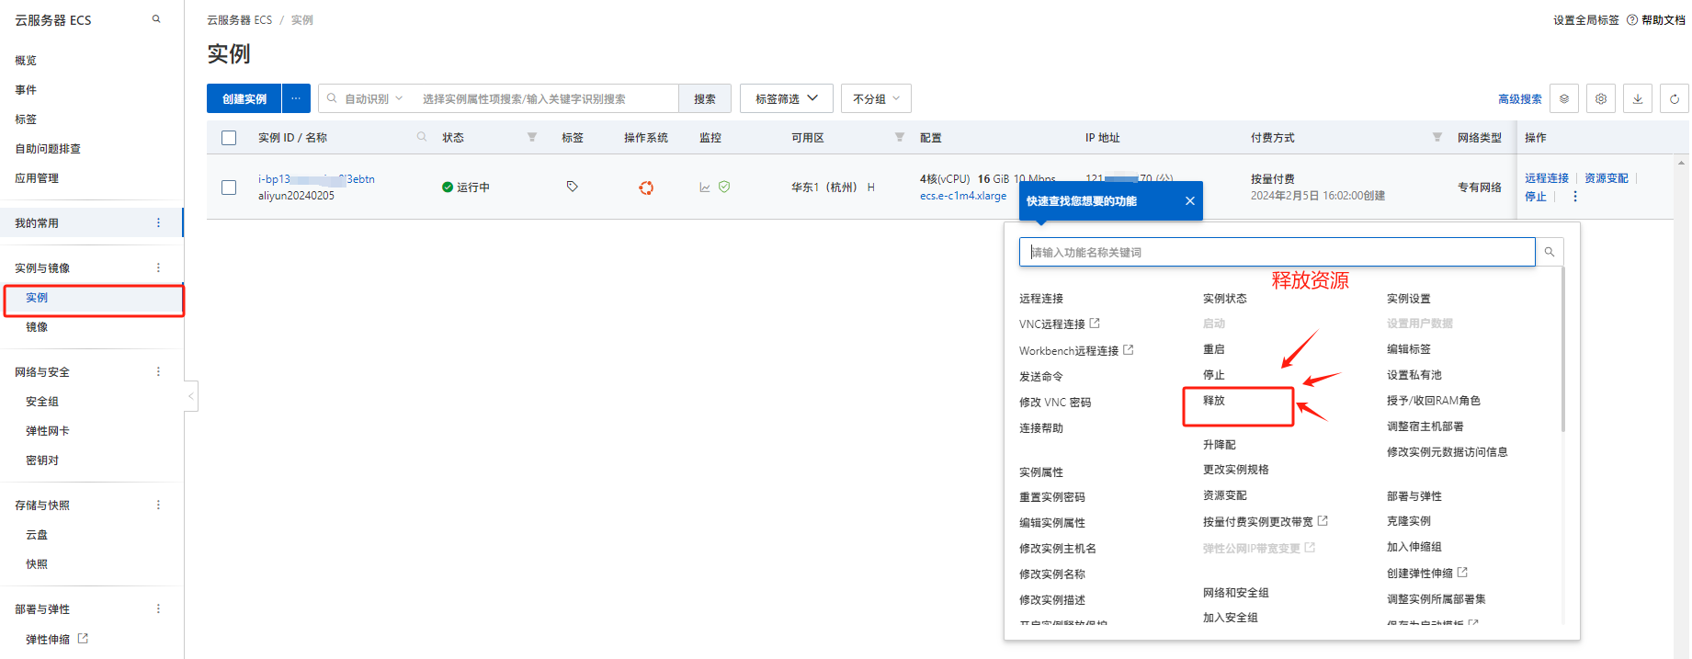Choose 重置实例密码 menu entry
Image resolution: width=1692 pixels, height=659 pixels.
[1052, 497]
